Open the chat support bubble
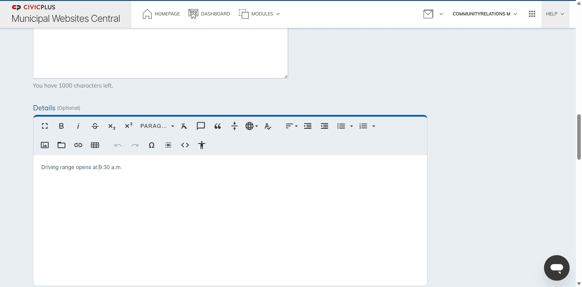This screenshot has width=582, height=287. (x=556, y=268)
